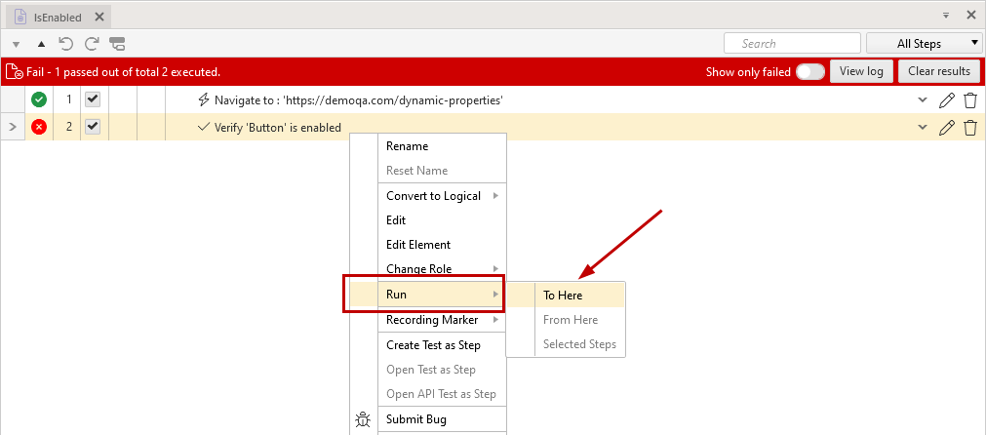Choose Edit Element from the context menu
The image size is (986, 435).
coord(442,245)
